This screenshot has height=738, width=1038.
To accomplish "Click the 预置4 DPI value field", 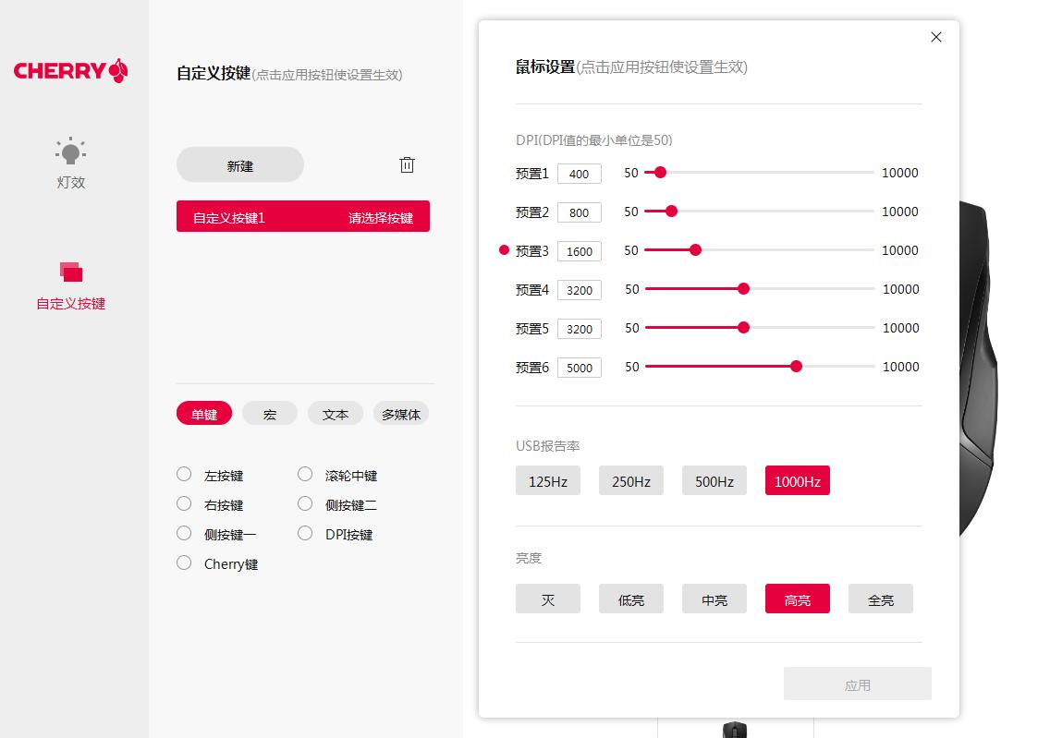I will (x=580, y=289).
